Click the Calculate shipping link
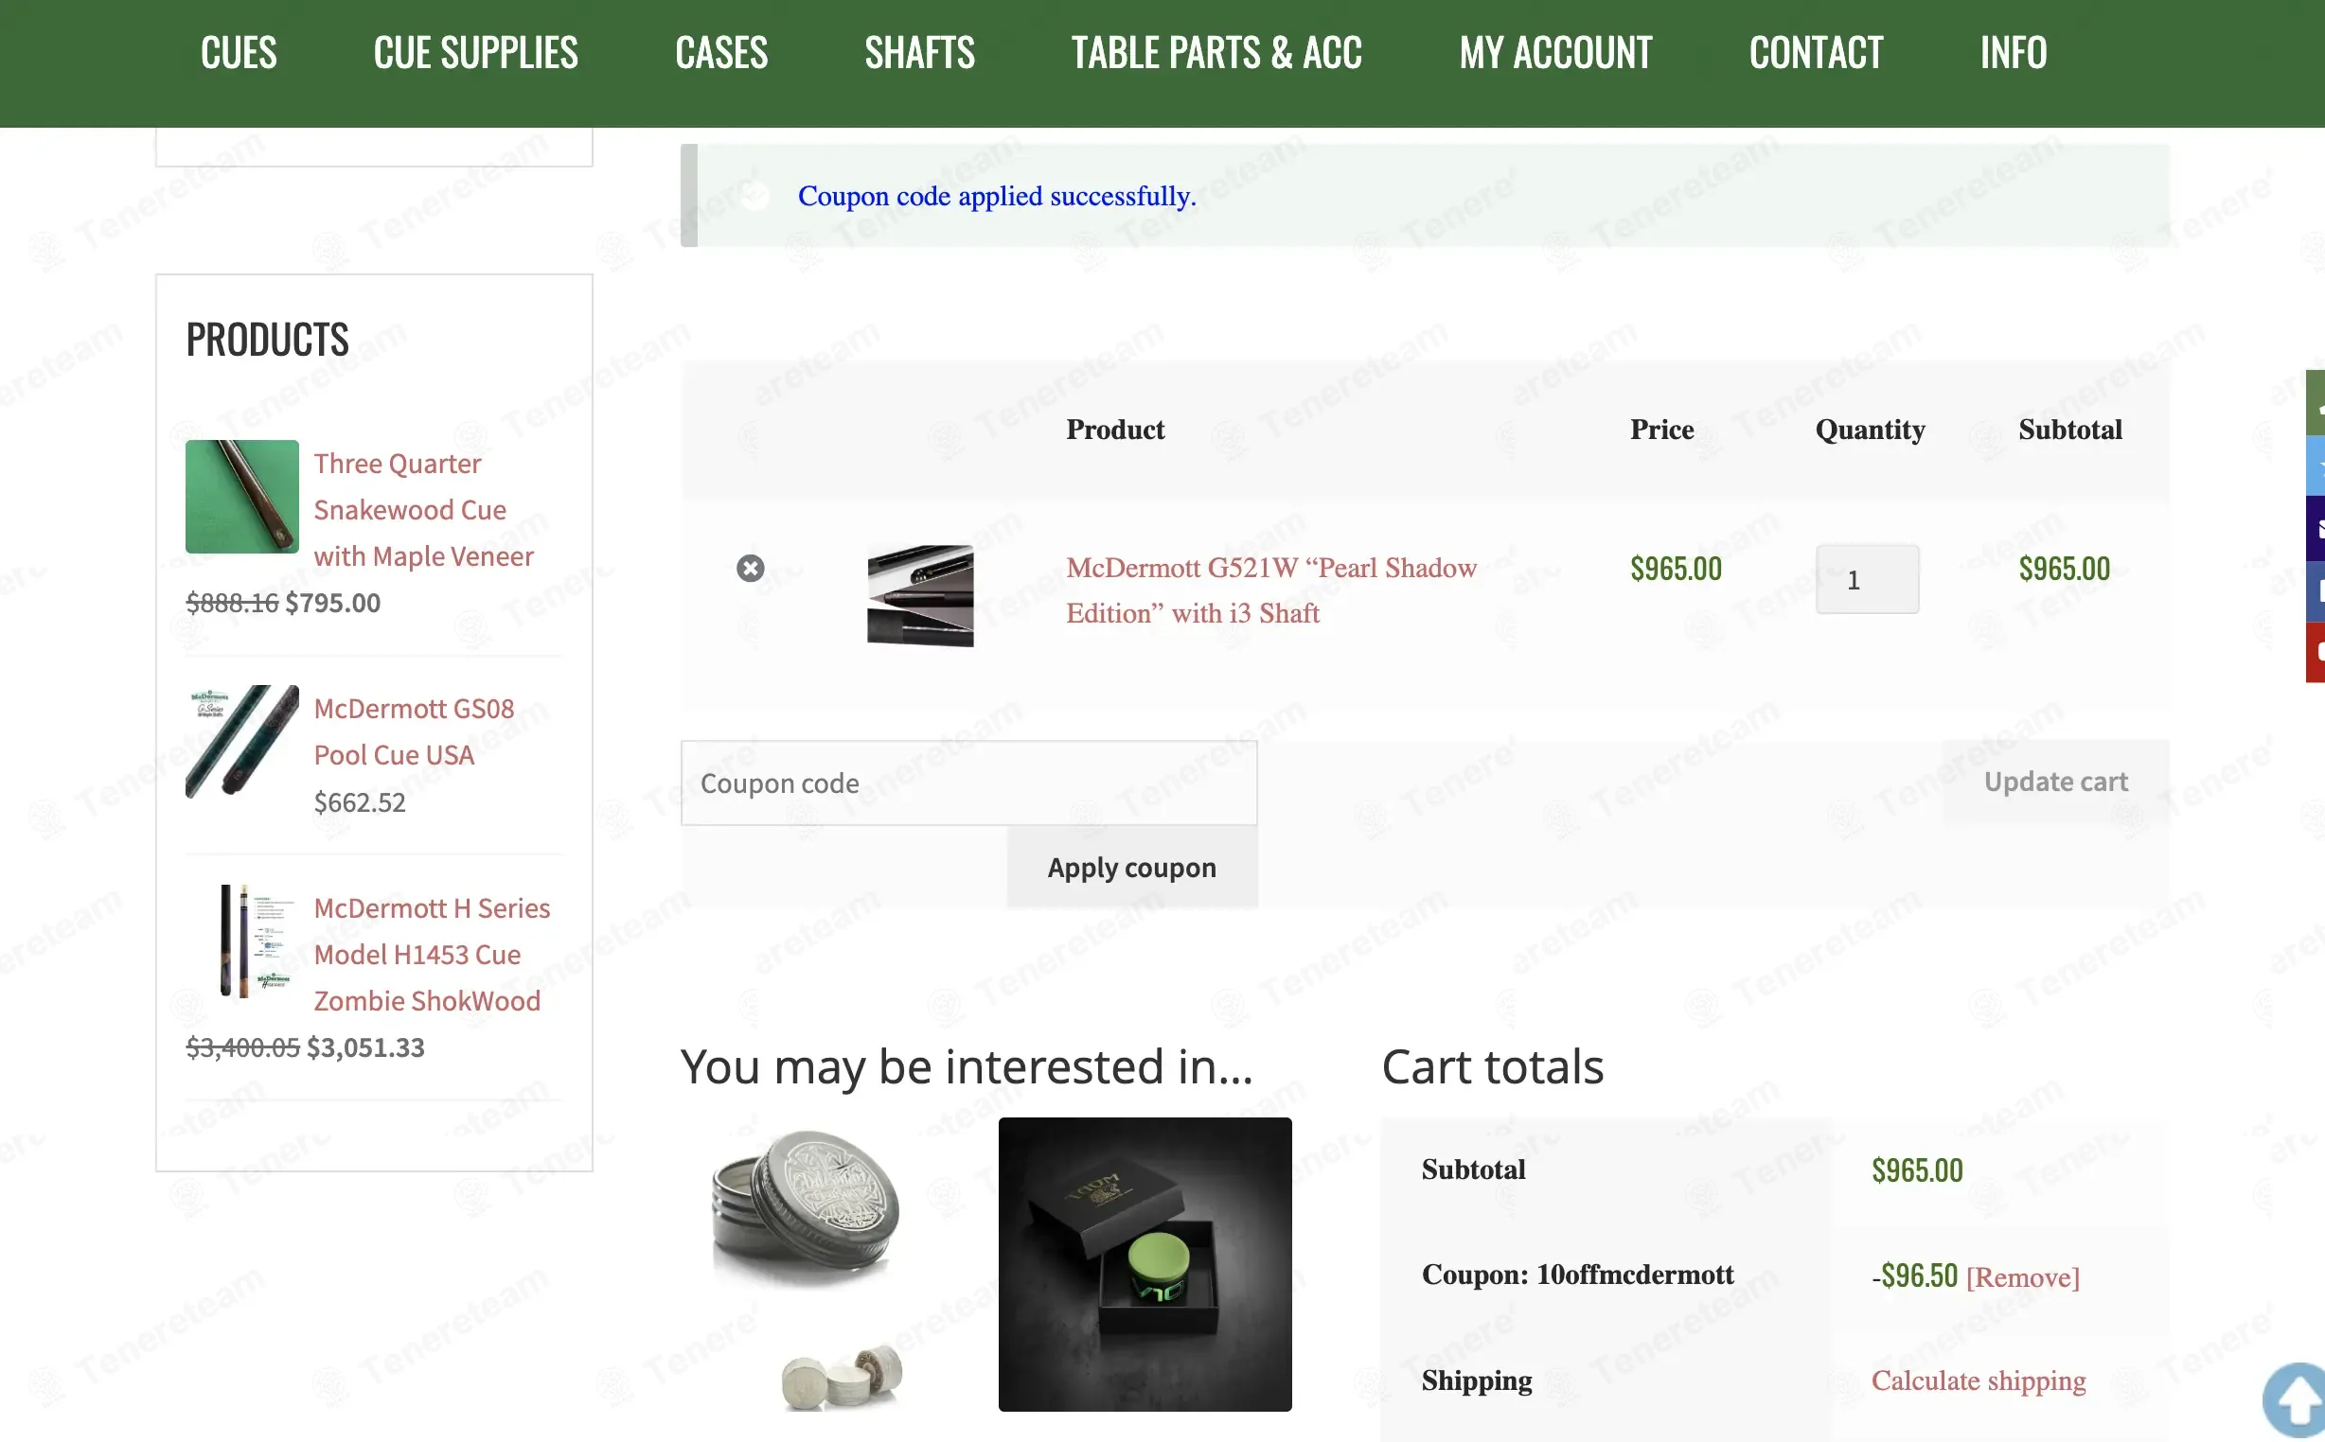Viewport: 2325px width, 1442px height. (x=1978, y=1380)
